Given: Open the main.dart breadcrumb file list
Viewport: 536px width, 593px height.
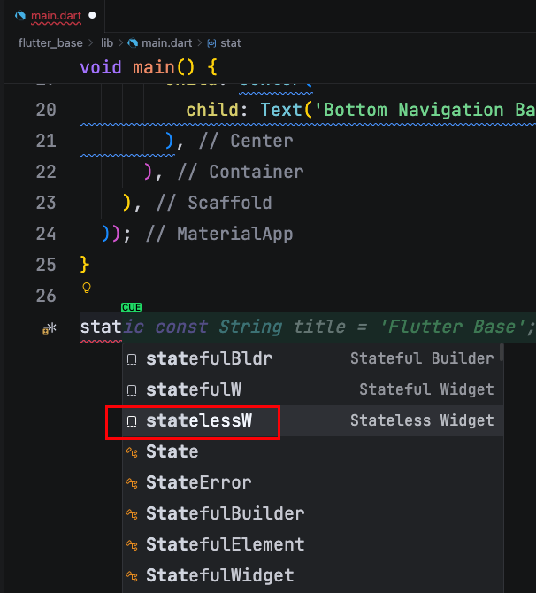Looking at the screenshot, I should [x=167, y=43].
